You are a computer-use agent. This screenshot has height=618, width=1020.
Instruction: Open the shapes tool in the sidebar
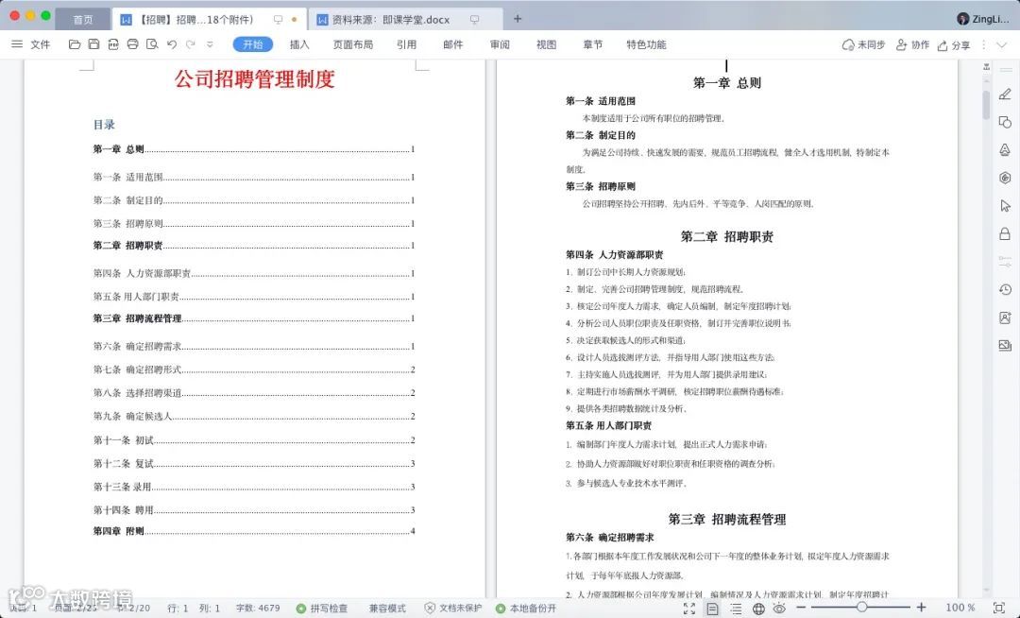click(1005, 122)
